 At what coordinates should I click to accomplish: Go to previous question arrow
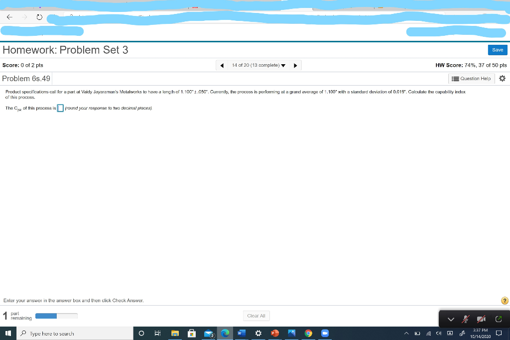pos(222,65)
